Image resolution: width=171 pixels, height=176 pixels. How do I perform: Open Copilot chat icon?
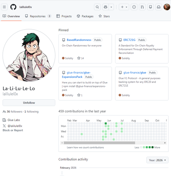106,7
